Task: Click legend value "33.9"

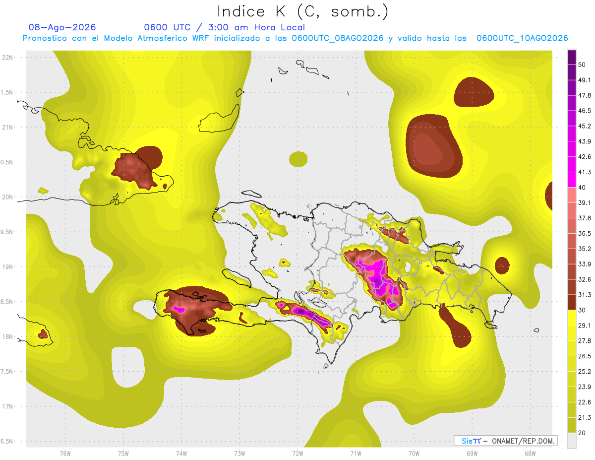Action: [585, 264]
